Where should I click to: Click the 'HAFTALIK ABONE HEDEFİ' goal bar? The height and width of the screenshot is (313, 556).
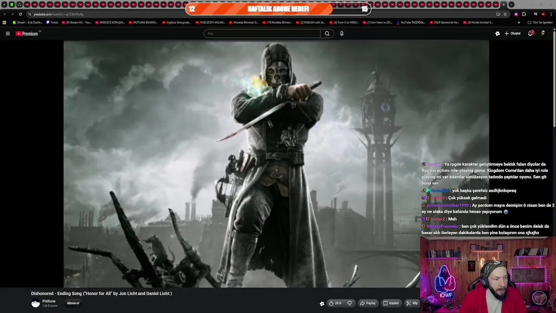278,9
